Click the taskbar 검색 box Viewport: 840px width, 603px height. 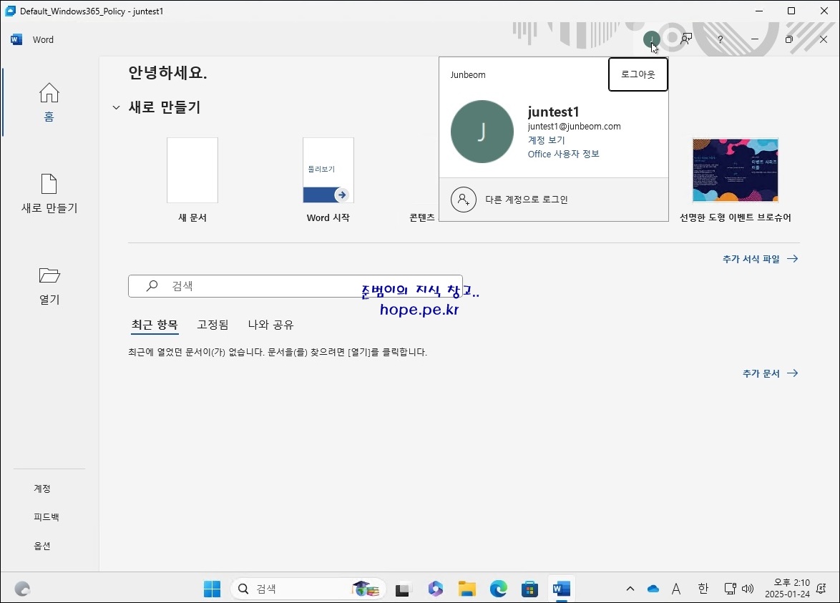[x=308, y=589]
